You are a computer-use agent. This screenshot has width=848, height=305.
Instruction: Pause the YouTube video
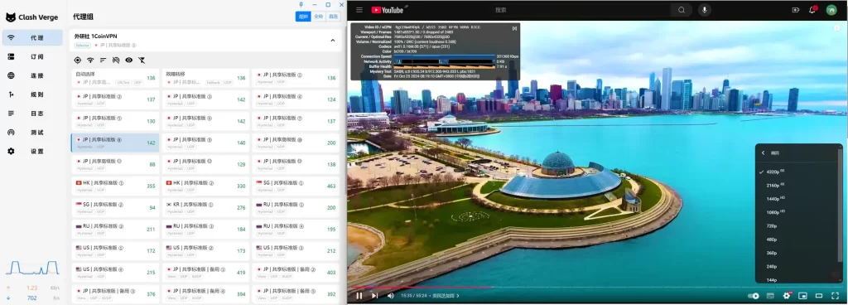(359, 296)
